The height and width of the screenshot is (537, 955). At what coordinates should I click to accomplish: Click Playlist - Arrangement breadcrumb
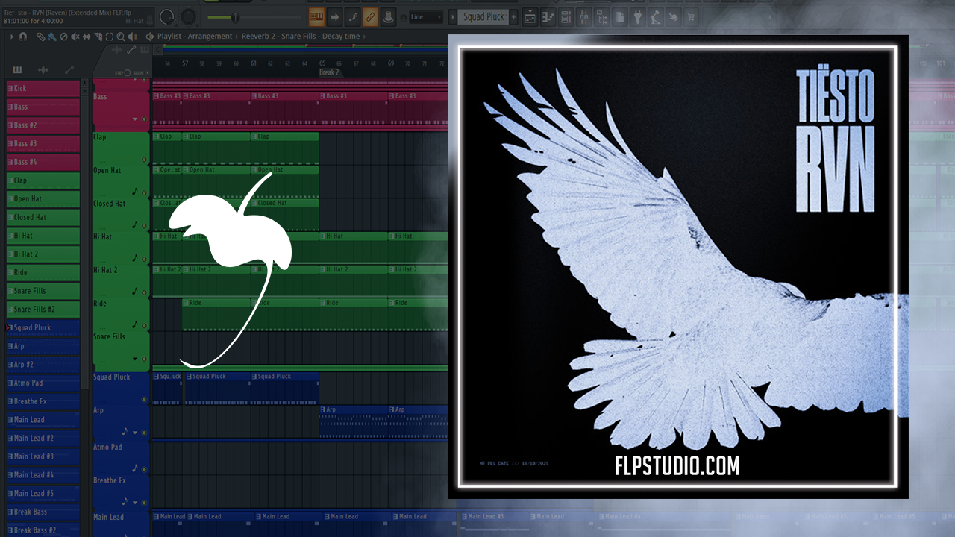point(193,37)
